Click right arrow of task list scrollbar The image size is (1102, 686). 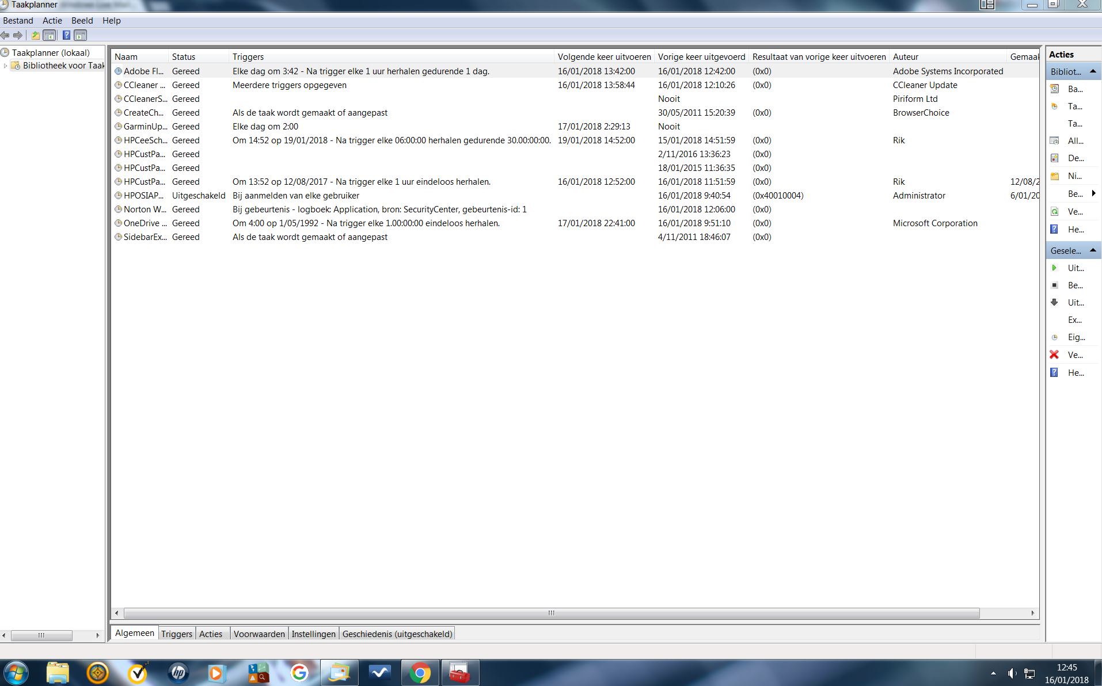[1033, 613]
